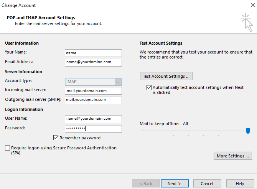This screenshot has width=257, height=189.
Task: Open Help for account settings
Action: coord(240,184)
